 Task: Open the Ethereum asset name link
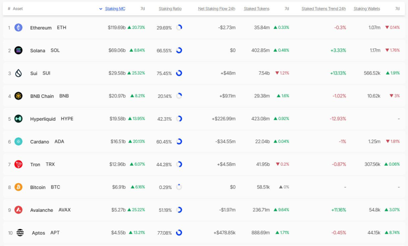(x=41, y=28)
